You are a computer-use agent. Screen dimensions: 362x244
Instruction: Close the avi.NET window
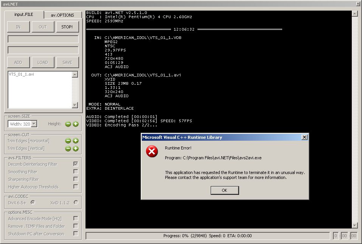pyautogui.click(x=358, y=4)
